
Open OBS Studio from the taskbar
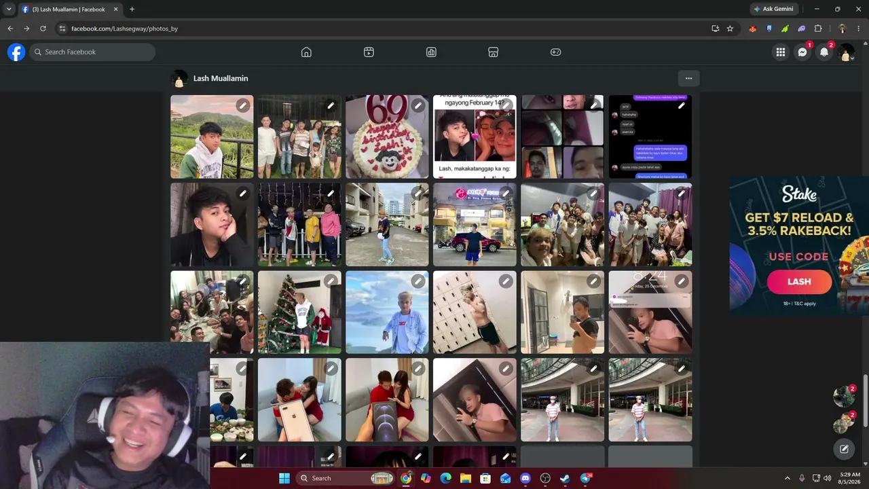[545, 478]
